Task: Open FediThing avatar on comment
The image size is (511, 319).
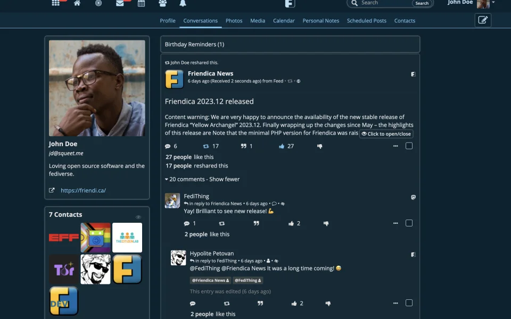Action: (x=172, y=200)
